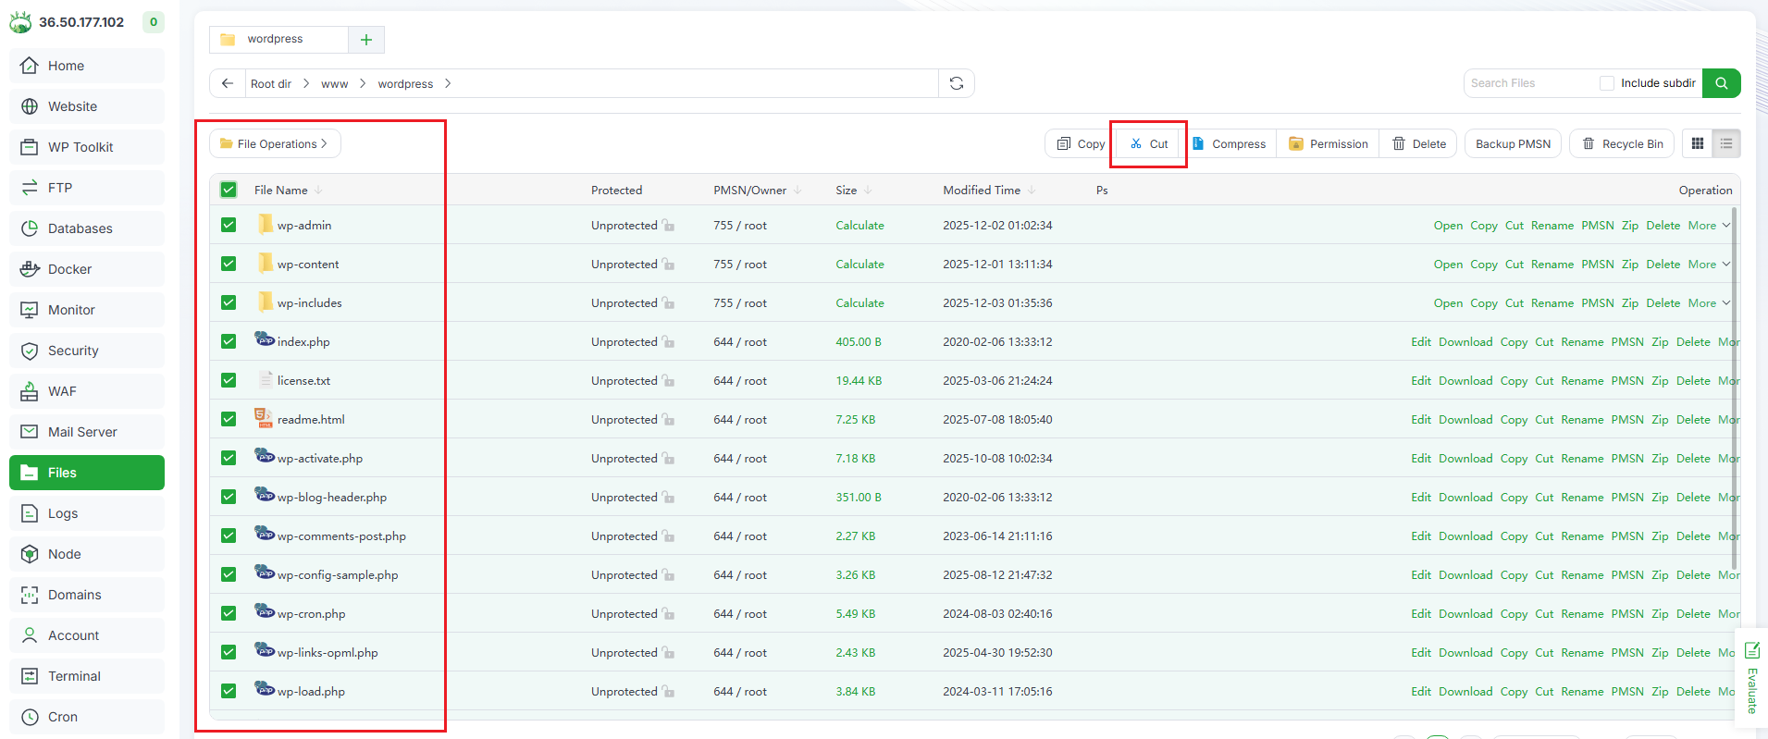
Task: Sort by the PMSN/Owner column
Action: pos(757,190)
